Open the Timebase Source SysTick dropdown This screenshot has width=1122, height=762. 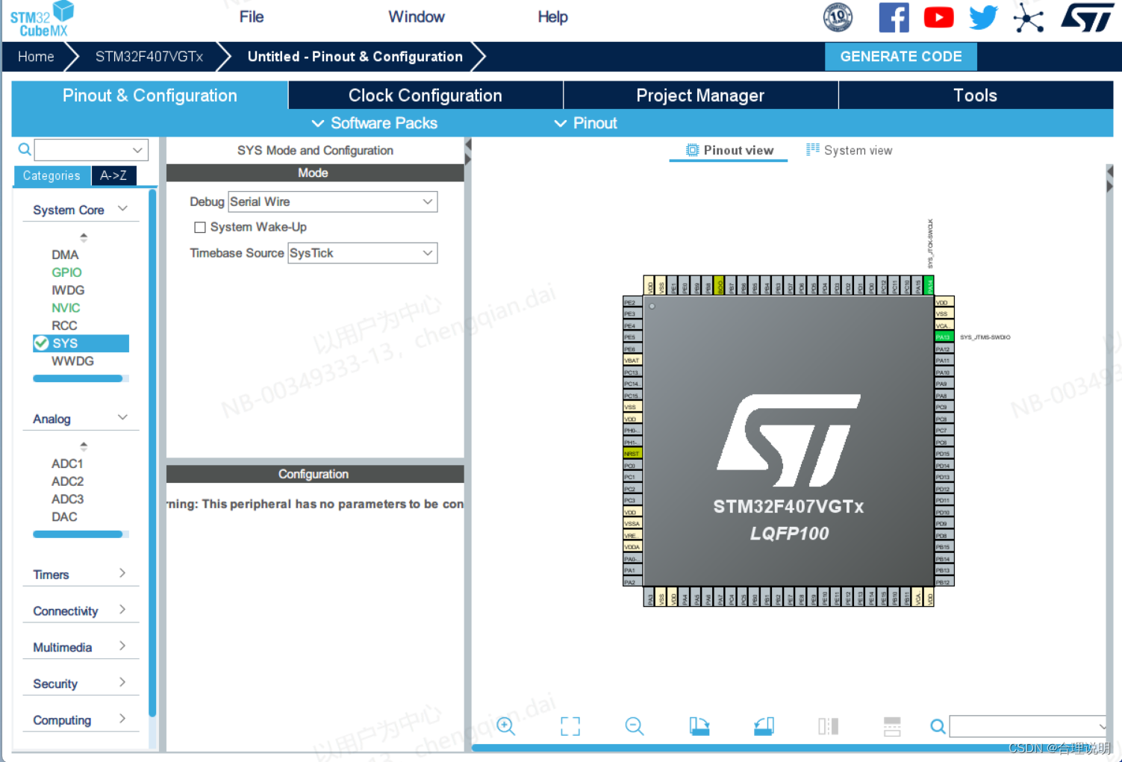tap(362, 253)
